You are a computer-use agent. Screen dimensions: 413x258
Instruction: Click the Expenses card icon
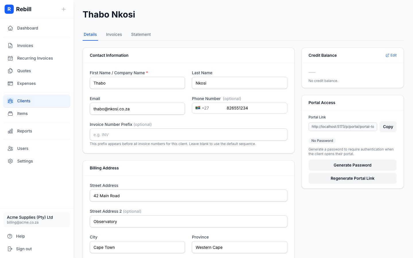[10, 83]
